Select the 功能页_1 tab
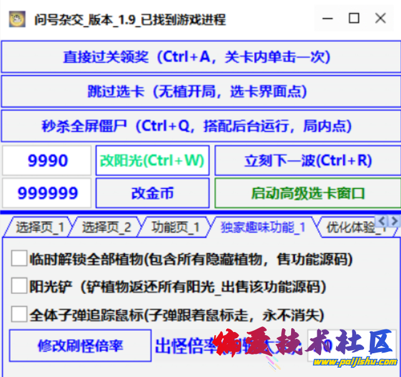401x377 pixels. [x=175, y=227]
